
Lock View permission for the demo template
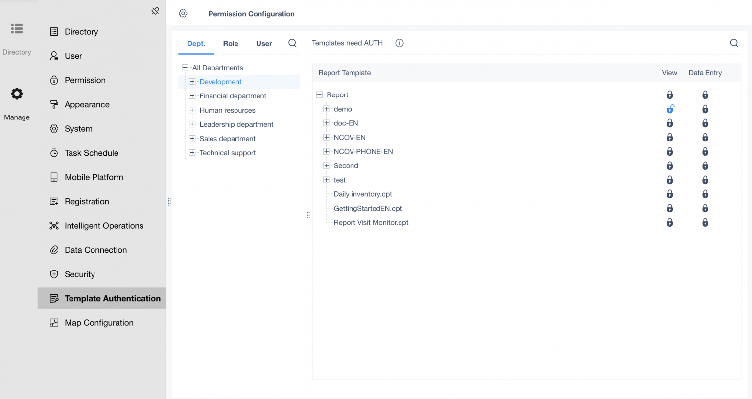coord(670,109)
